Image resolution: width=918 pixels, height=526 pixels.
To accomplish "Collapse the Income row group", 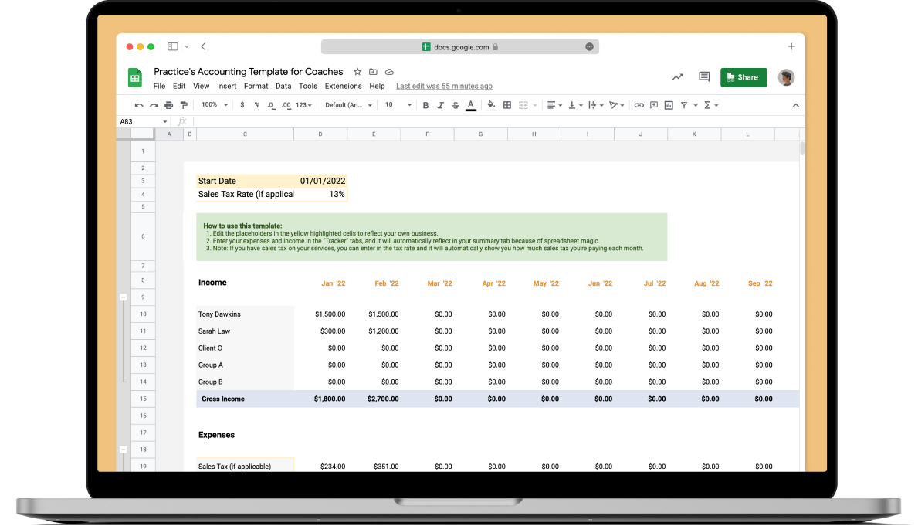I will 123,297.
